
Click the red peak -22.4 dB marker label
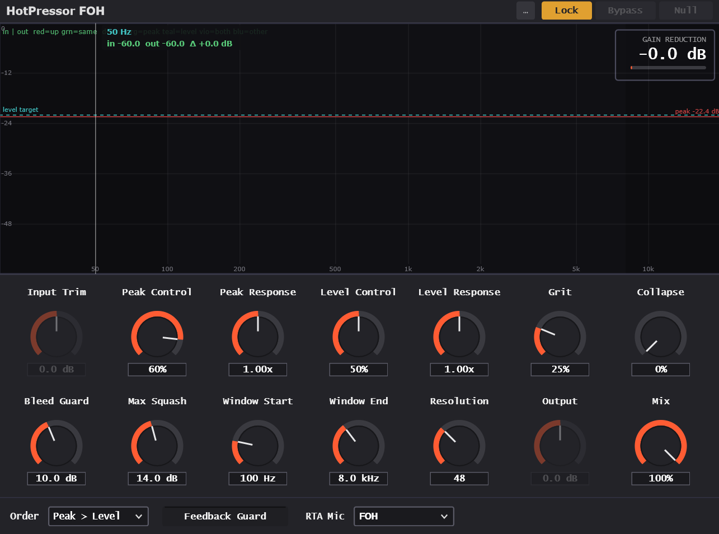tap(697, 111)
